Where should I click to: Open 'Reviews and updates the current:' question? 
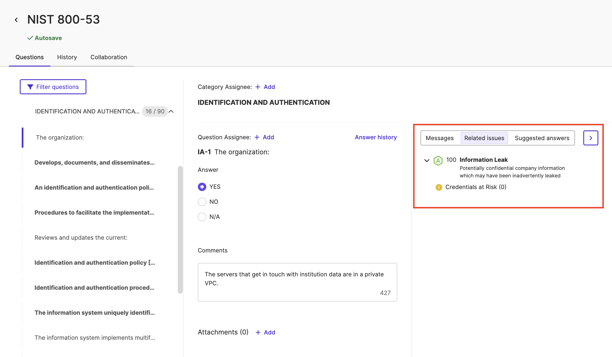pos(81,238)
